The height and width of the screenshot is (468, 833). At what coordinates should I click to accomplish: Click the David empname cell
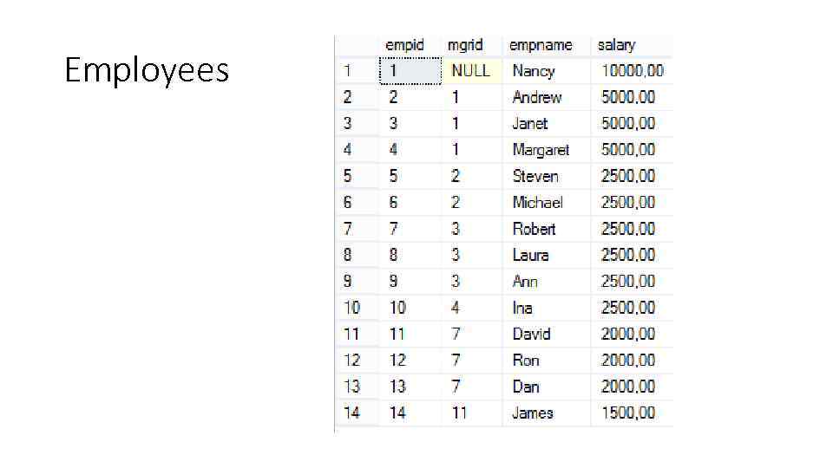[531, 334]
